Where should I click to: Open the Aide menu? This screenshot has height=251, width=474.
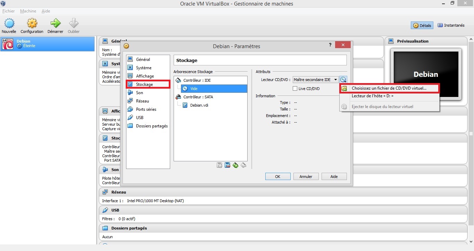pos(46,11)
